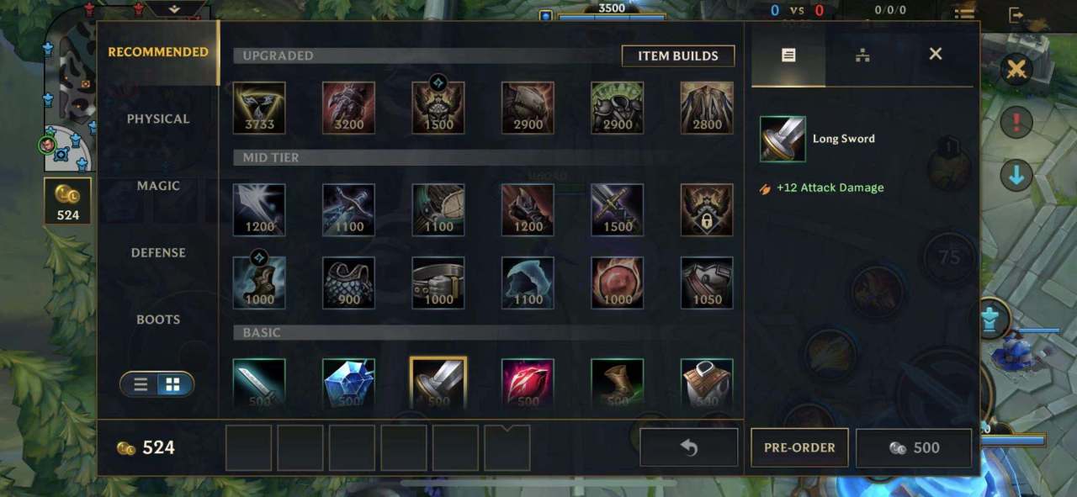Choose the 3733 gold upgraded item
Screen dimensions: 1077x497
click(x=259, y=108)
